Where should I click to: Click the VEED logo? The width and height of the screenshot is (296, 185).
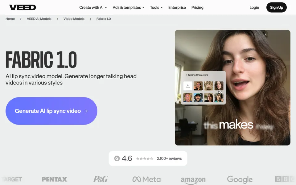(x=23, y=7)
